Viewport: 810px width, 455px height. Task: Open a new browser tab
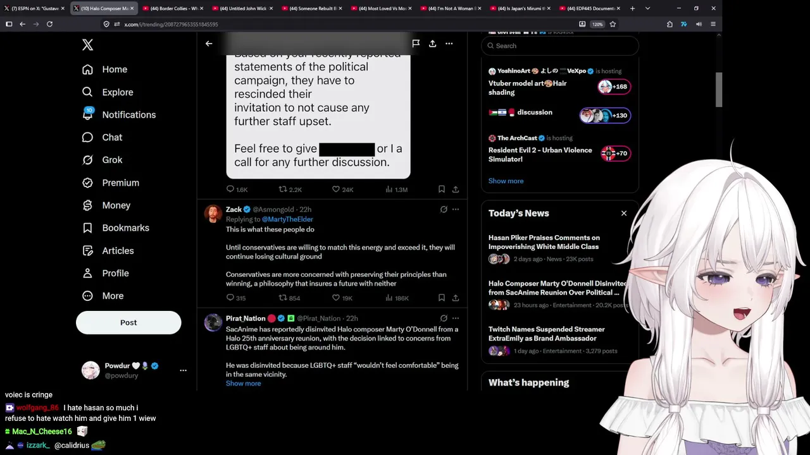tap(632, 8)
